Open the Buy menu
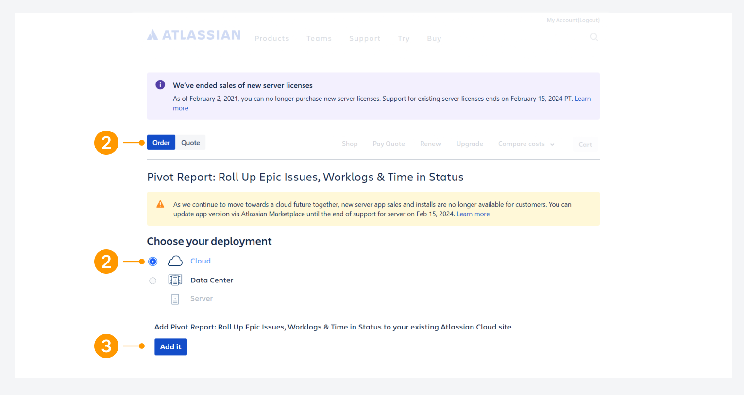 pos(434,38)
